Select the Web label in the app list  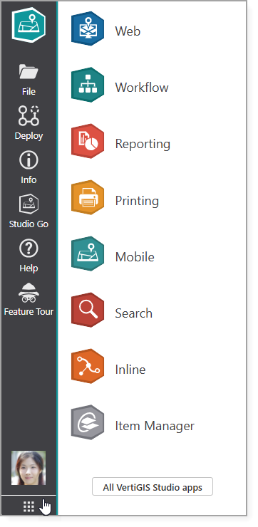128,31
